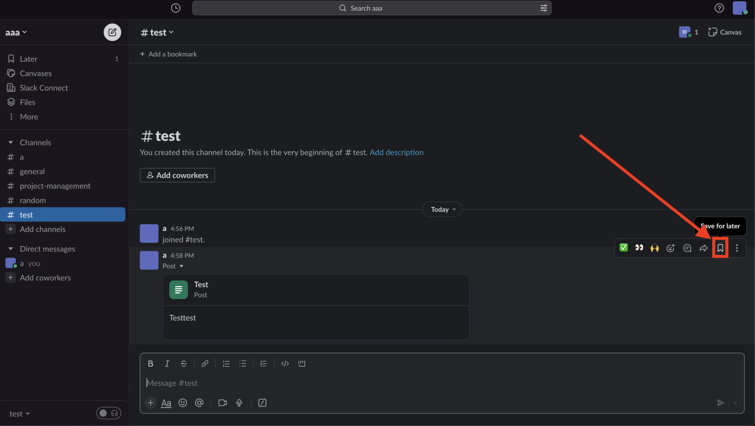Click the Message #test input field
Viewport: 755px width, 426px height.
click(x=275, y=383)
